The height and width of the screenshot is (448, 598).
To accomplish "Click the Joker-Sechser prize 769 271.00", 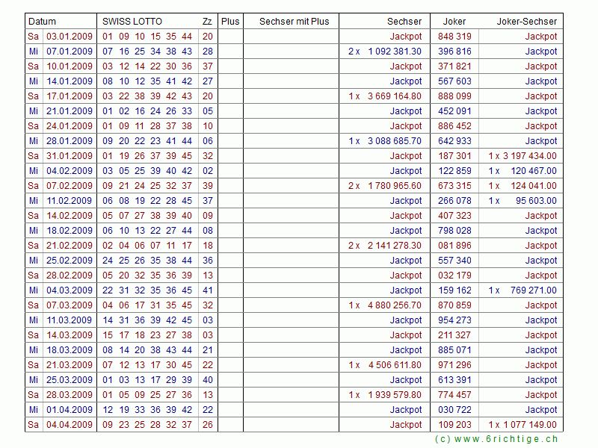I will point(533,290).
